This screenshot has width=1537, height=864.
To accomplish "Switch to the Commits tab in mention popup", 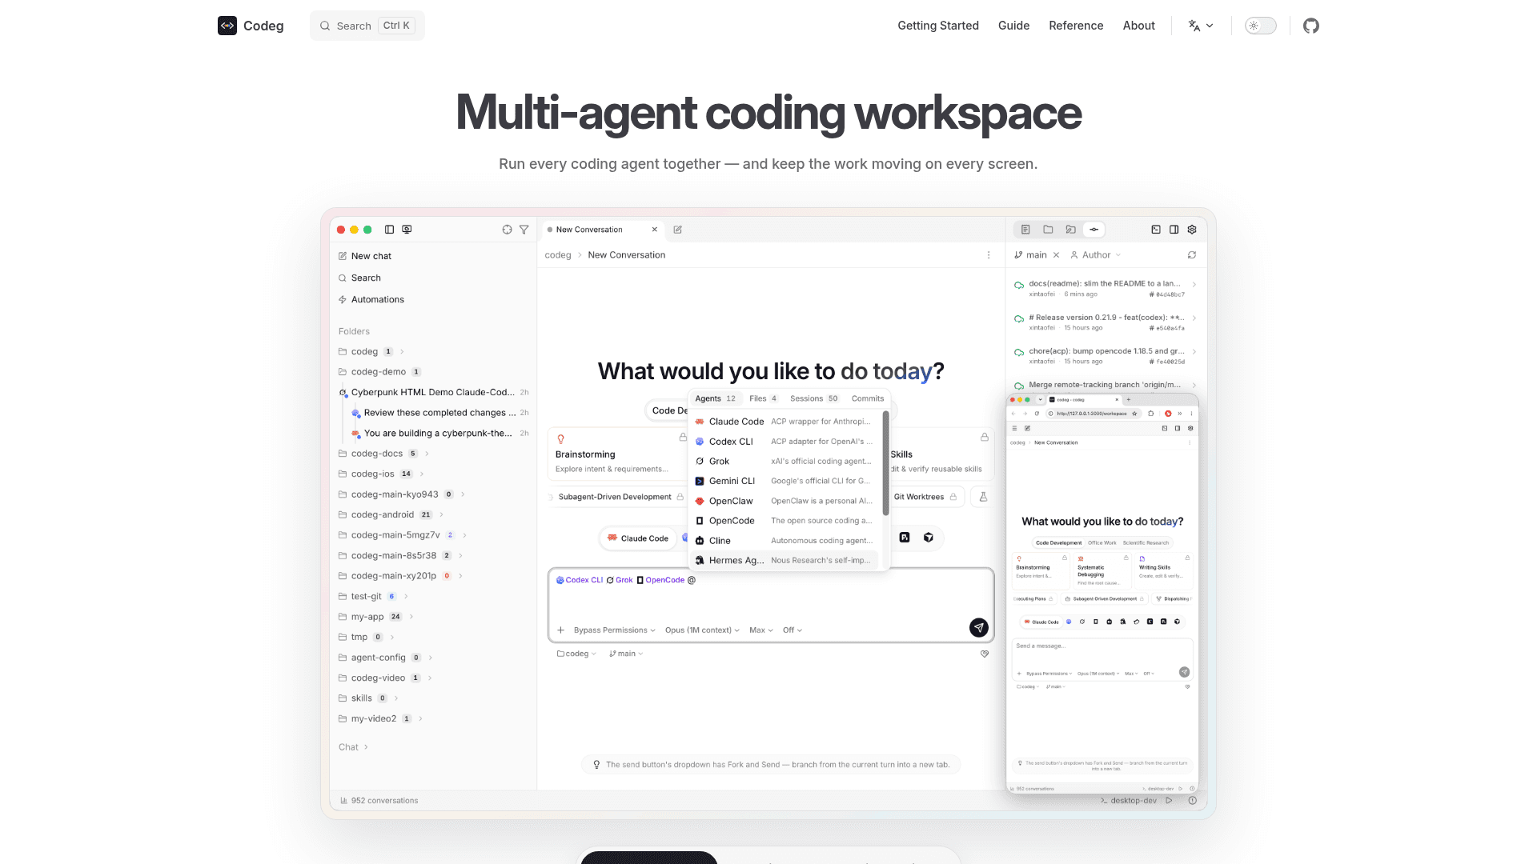I will 868,398.
